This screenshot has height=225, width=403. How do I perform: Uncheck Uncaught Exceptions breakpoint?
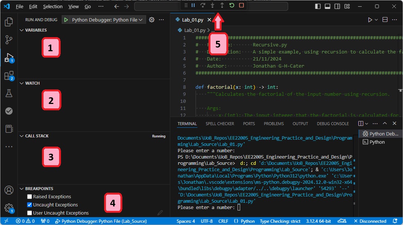tap(30, 205)
